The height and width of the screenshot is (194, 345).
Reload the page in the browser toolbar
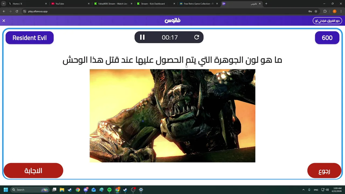click(x=17, y=11)
